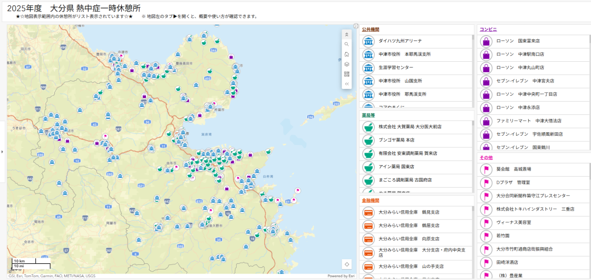Screen dimensions: 591x280
Task: Select まごころ調剤薬局 古国府店
Action: coord(416,180)
